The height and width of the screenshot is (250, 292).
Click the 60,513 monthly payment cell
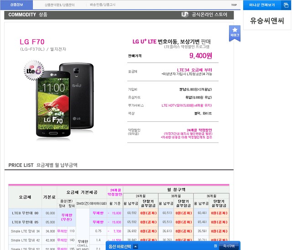click(x=167, y=213)
